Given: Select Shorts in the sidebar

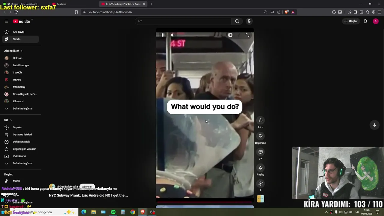Looking at the screenshot, I should point(20,39).
